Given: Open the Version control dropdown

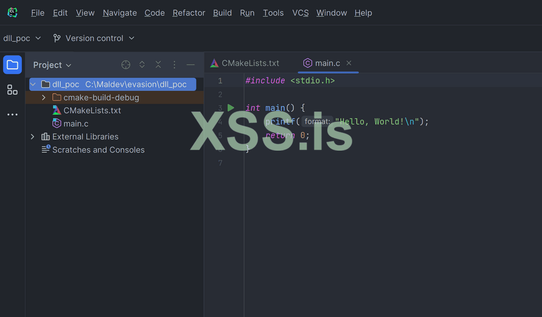Looking at the screenshot, I should [94, 38].
